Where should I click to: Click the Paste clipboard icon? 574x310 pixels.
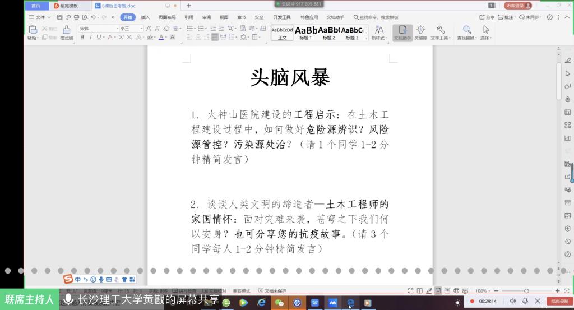click(x=32, y=32)
